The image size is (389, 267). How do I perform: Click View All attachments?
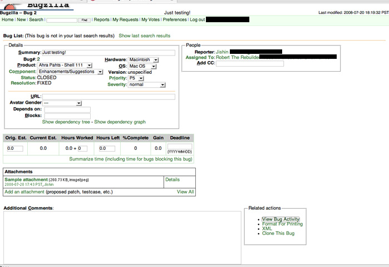[185, 192]
